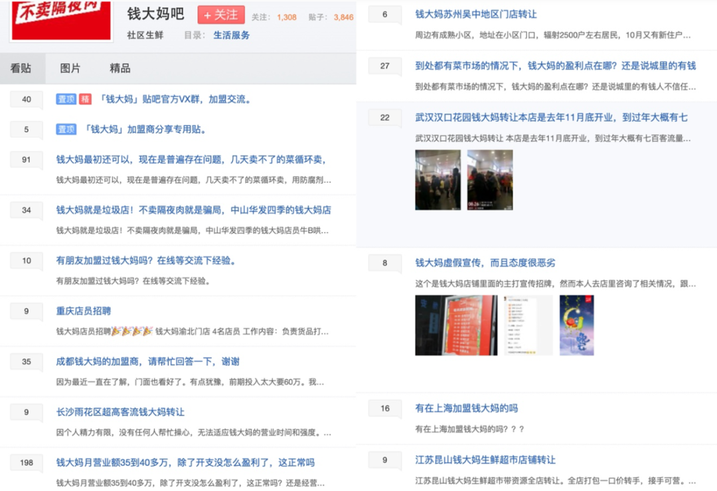The height and width of the screenshot is (491, 717).
Task: Click snippet 江苏昆山钱大妈生鲜超市带资源全店转让
Action: (x=556, y=480)
